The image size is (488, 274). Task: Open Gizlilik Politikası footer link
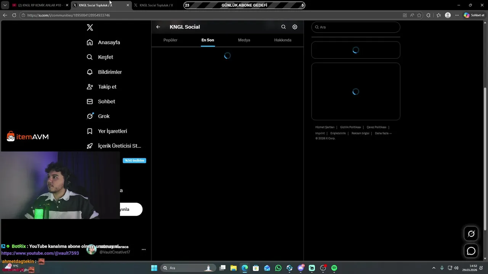(350, 127)
